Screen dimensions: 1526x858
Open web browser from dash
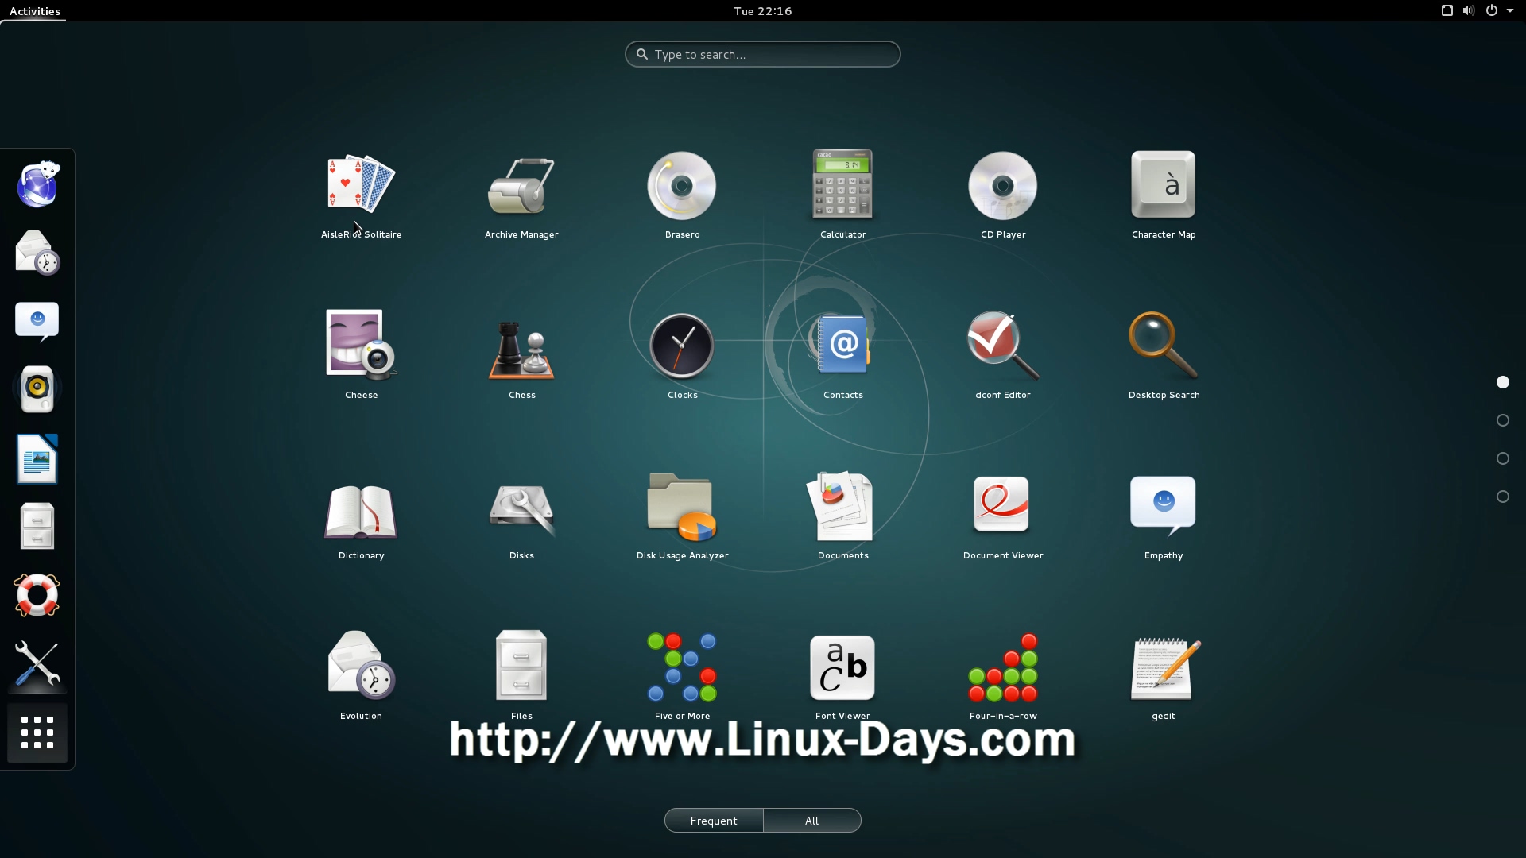tap(37, 184)
